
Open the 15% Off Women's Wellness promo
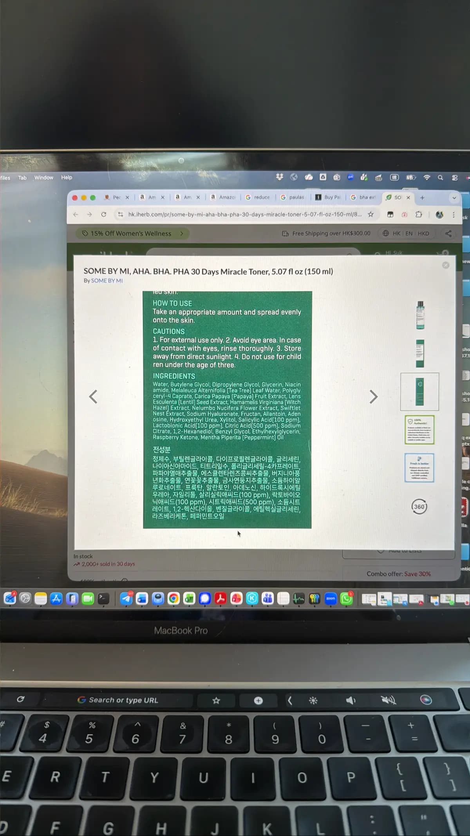(132, 233)
